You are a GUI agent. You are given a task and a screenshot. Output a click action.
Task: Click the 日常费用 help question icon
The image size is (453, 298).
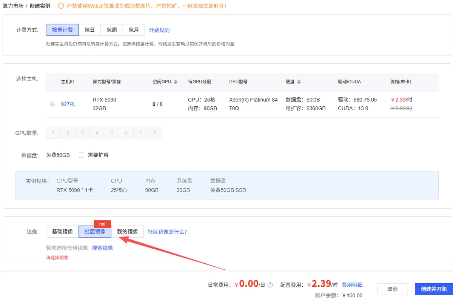tap(270, 285)
